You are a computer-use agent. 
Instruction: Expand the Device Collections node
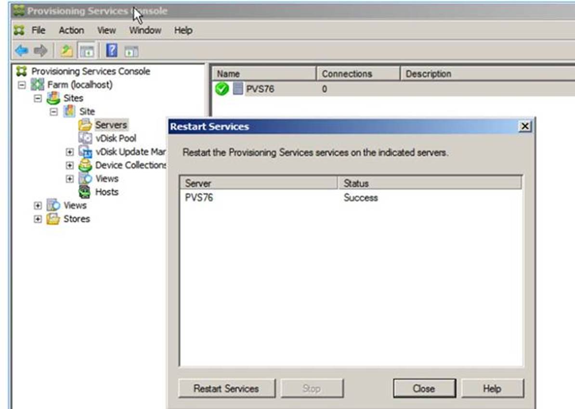(x=70, y=166)
